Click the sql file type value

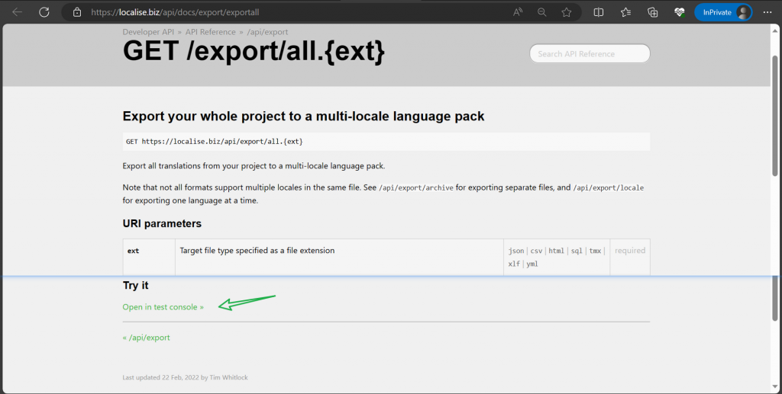577,251
